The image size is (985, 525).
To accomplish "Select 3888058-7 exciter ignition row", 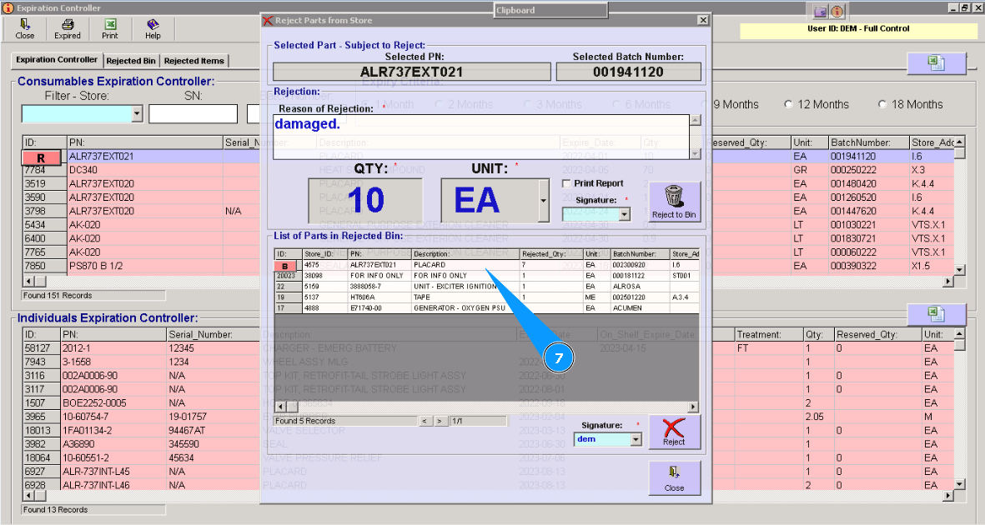I will [487, 287].
